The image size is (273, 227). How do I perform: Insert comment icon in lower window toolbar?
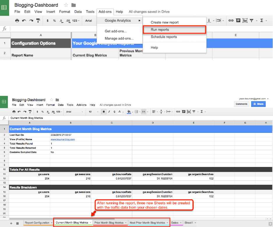point(184,112)
